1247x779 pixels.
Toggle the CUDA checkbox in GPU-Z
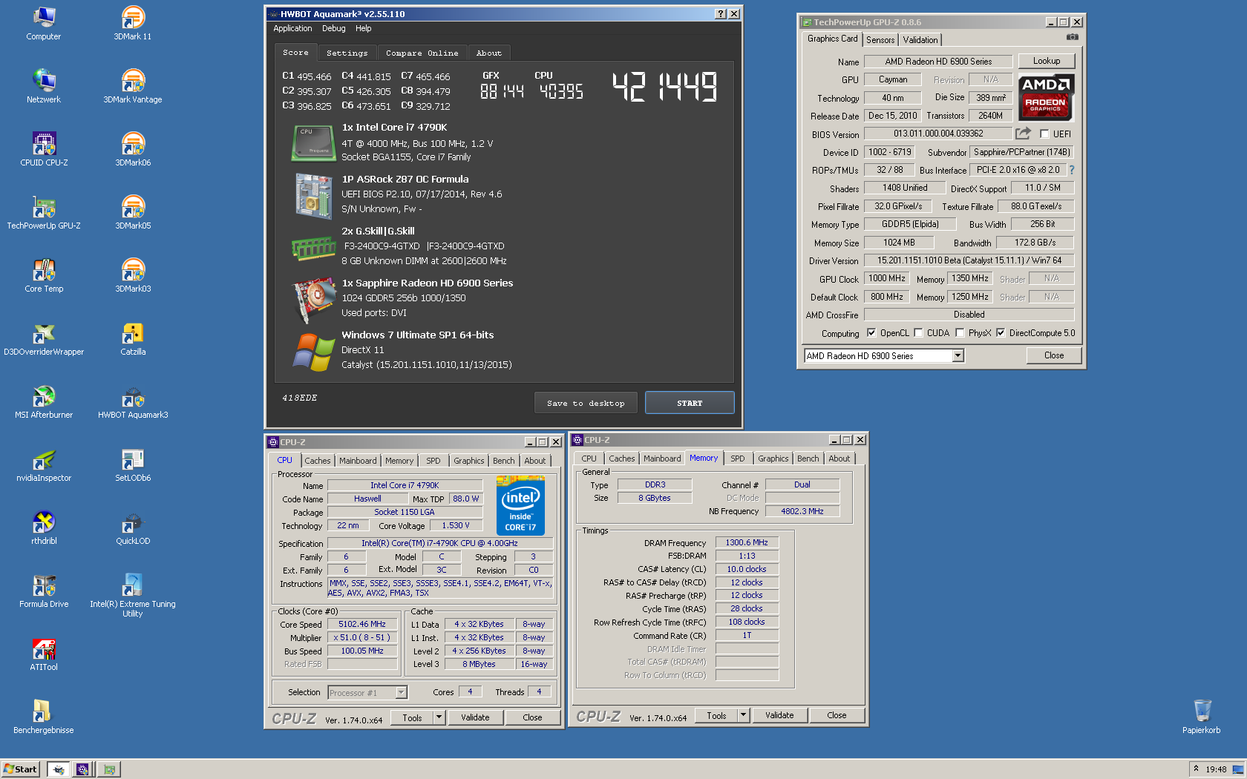[918, 333]
